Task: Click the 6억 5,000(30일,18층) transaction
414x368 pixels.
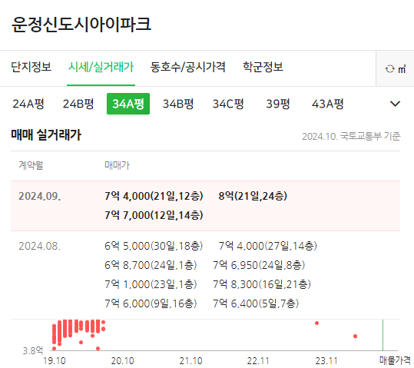Action: click(154, 246)
